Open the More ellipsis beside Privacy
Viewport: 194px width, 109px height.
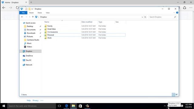[x=42, y=101]
